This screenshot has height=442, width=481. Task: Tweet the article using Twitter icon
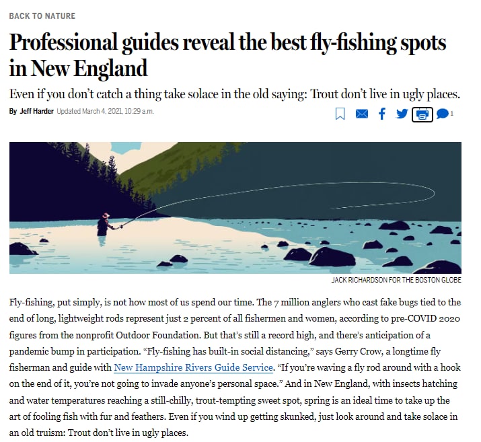tap(402, 114)
